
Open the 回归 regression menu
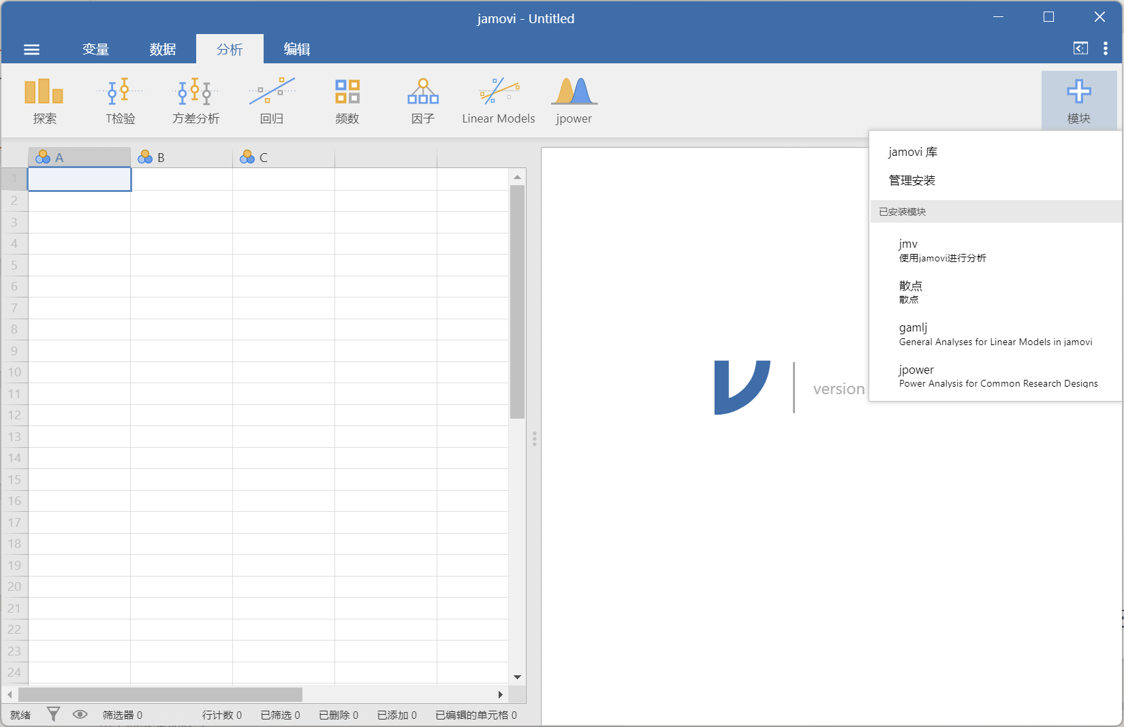click(272, 101)
